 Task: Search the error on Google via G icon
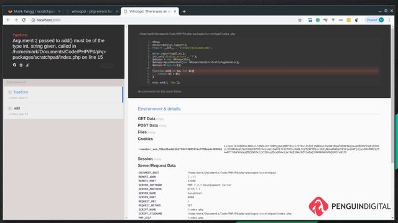14,65
